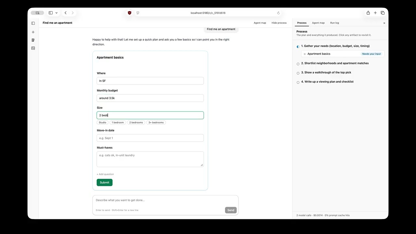Select step 4 Write up viewing plan
Image resolution: width=416 pixels, height=234 pixels.
327,82
